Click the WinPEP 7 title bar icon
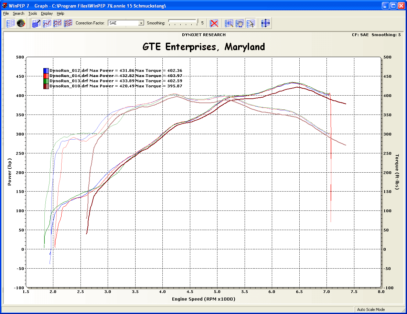Viewport: 407px width, 314px height. tap(5, 6)
